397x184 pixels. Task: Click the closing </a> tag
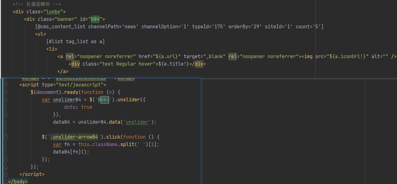(63, 71)
